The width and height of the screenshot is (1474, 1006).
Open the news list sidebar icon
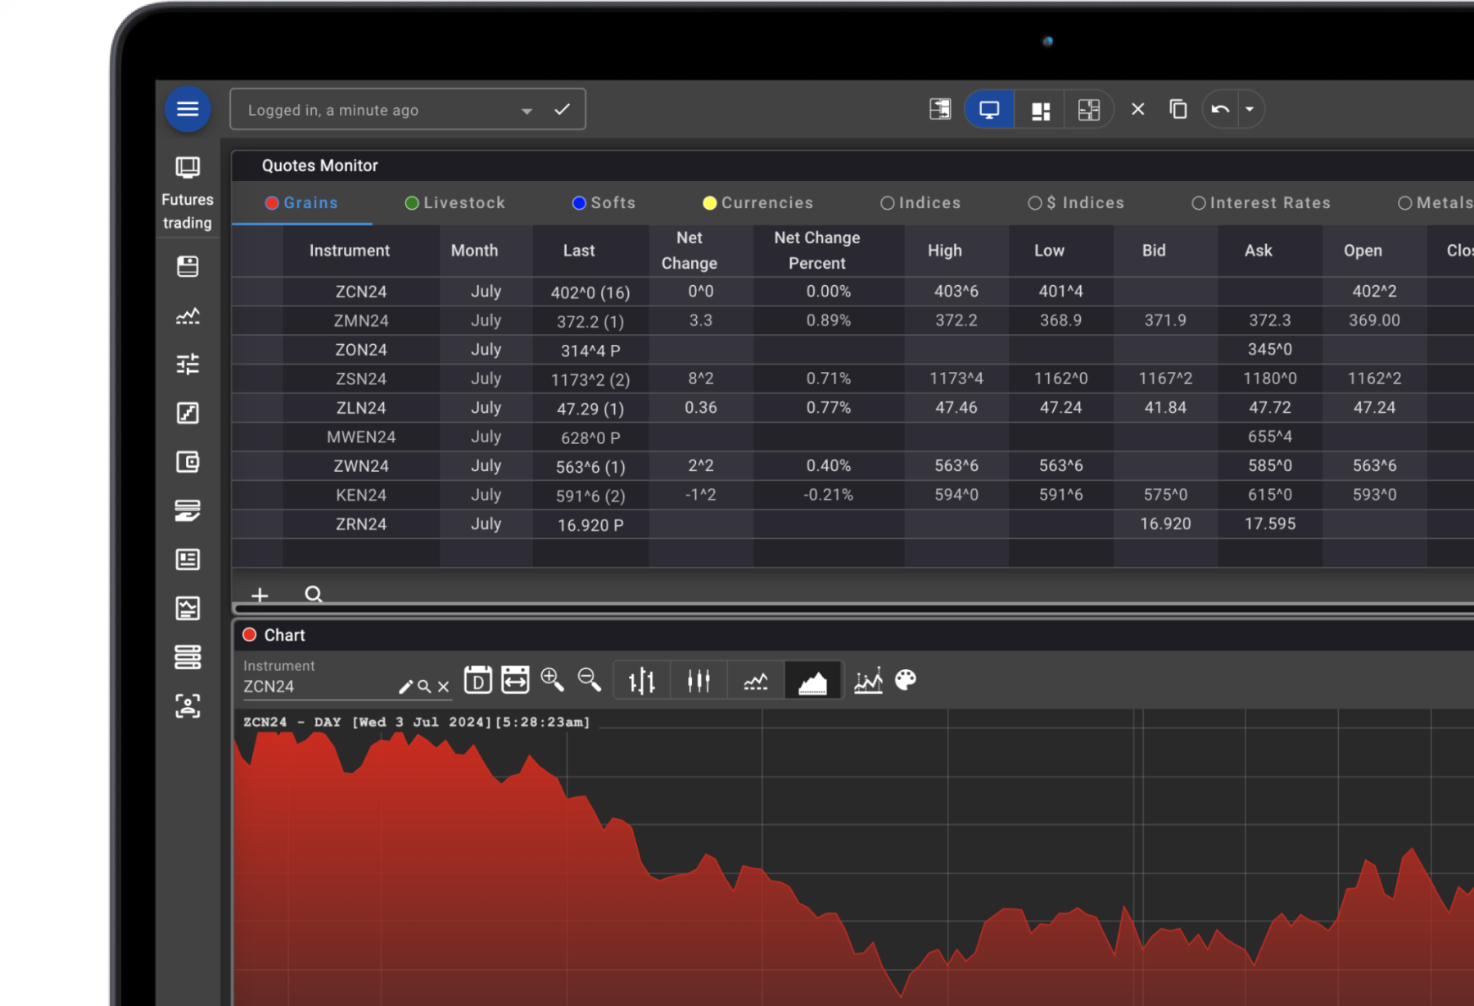click(x=188, y=560)
